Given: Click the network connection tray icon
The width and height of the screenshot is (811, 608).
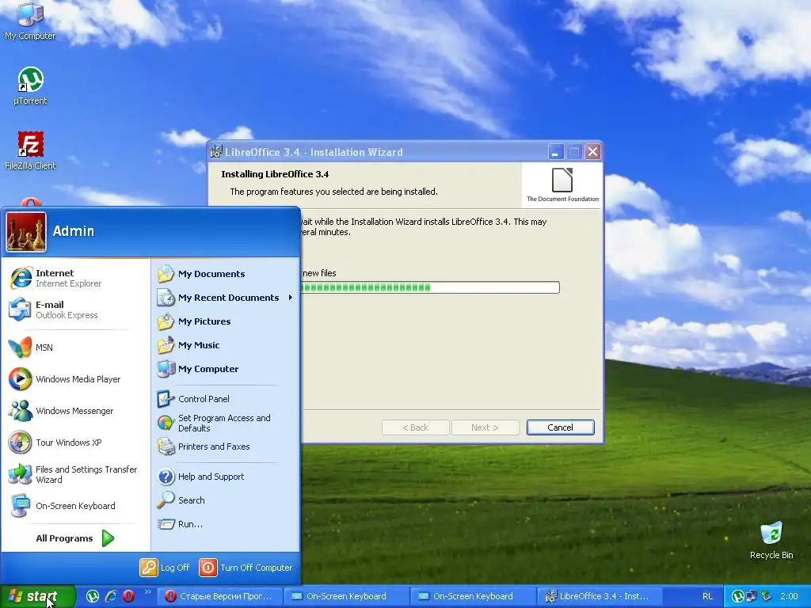Looking at the screenshot, I should click(752, 596).
